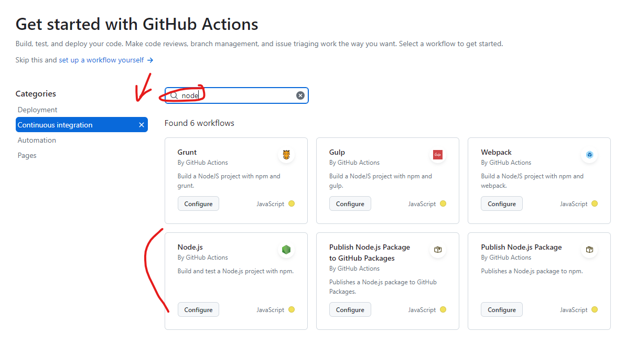Click Build and test a Node.js project description
Image resolution: width=625 pixels, height=343 pixels.
pos(235,271)
